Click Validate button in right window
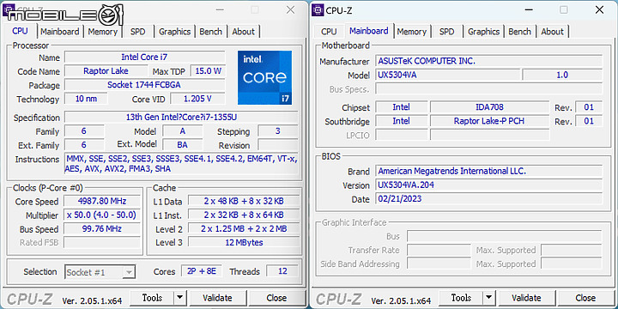Image resolution: width=618 pixels, height=309 pixels. click(526, 298)
